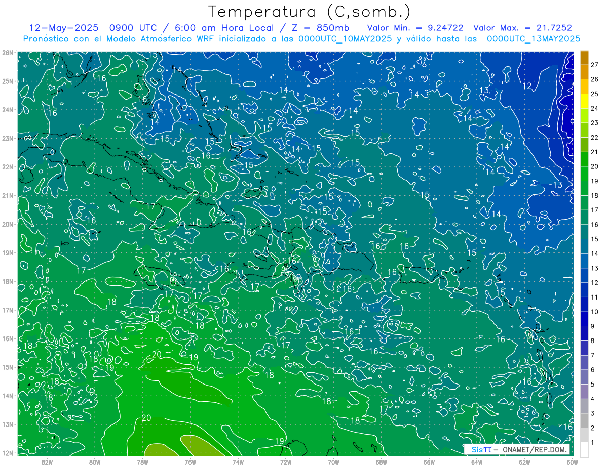Click the "0900 UTC" time text

click(x=132, y=28)
